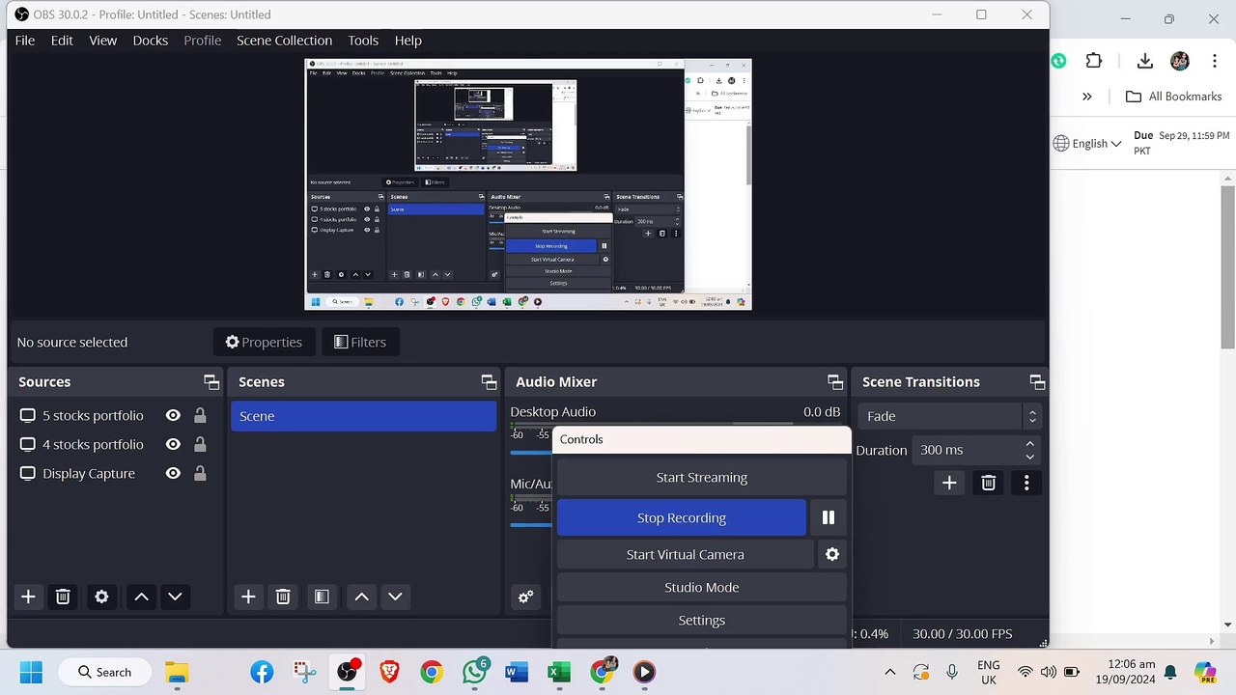Toggle lock on Display Capture source
Viewport: 1236px width, 695px height.
[200, 474]
